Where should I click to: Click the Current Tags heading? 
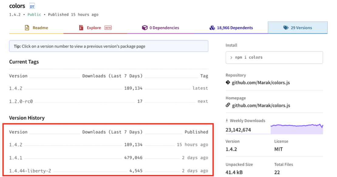coord(24,62)
